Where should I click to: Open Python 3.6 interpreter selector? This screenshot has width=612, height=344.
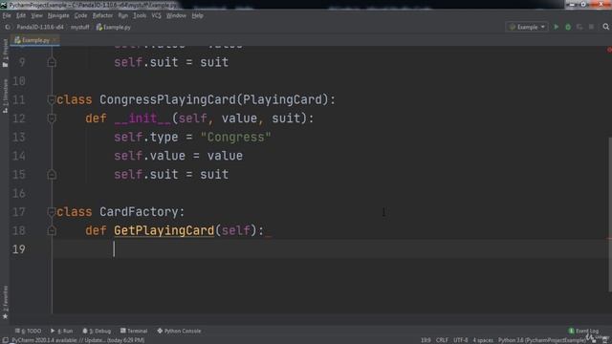pos(542,340)
